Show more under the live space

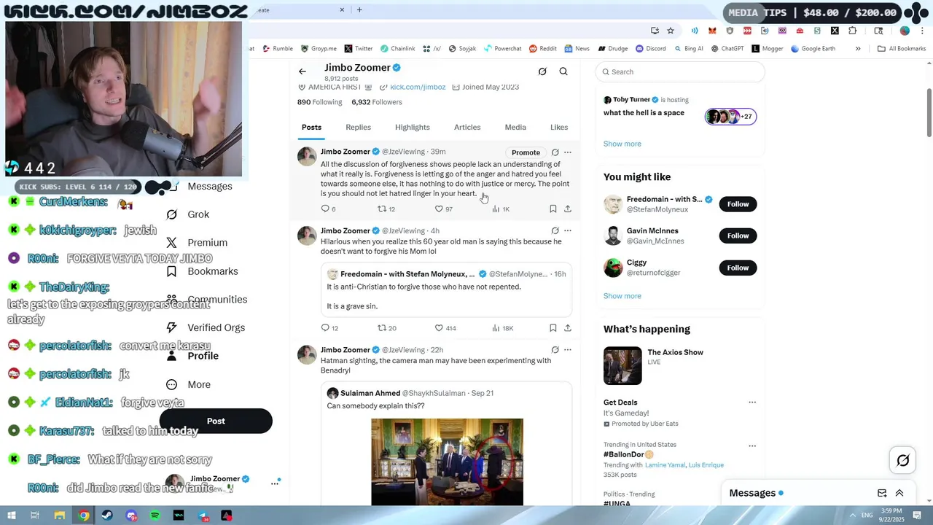(622, 144)
